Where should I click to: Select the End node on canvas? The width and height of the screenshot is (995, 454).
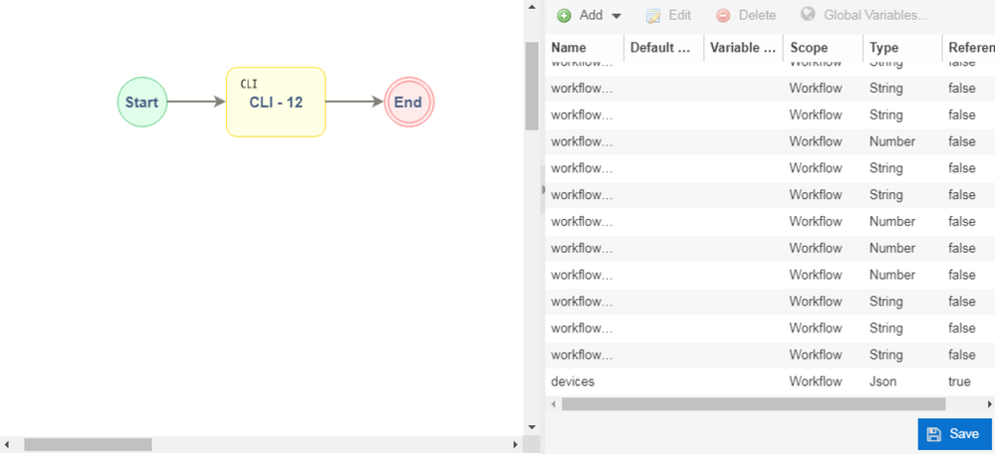[x=409, y=103]
